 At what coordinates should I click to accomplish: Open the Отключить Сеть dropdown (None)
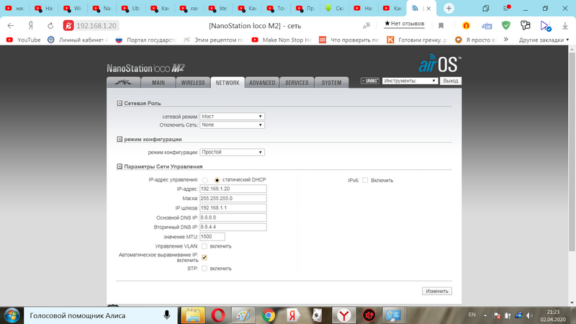click(x=232, y=125)
